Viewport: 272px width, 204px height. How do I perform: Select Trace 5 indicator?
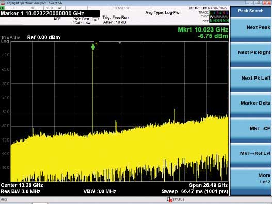224,13
